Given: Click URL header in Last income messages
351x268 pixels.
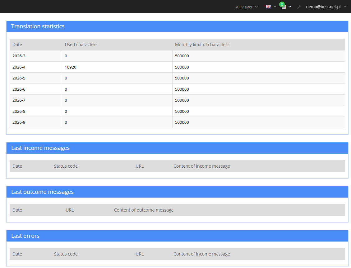Looking at the screenshot, I should point(140,166).
